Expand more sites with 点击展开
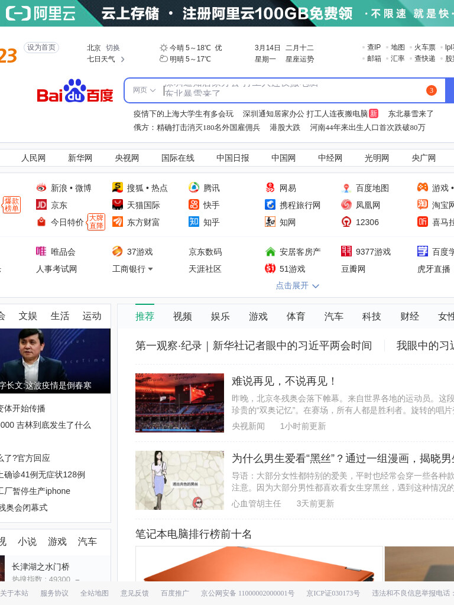The image size is (454, 605). point(297,285)
